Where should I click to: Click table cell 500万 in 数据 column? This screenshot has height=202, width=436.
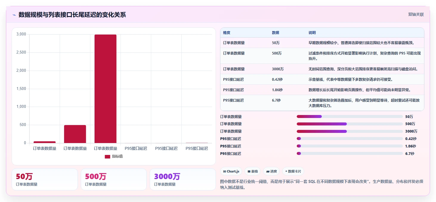277,53
